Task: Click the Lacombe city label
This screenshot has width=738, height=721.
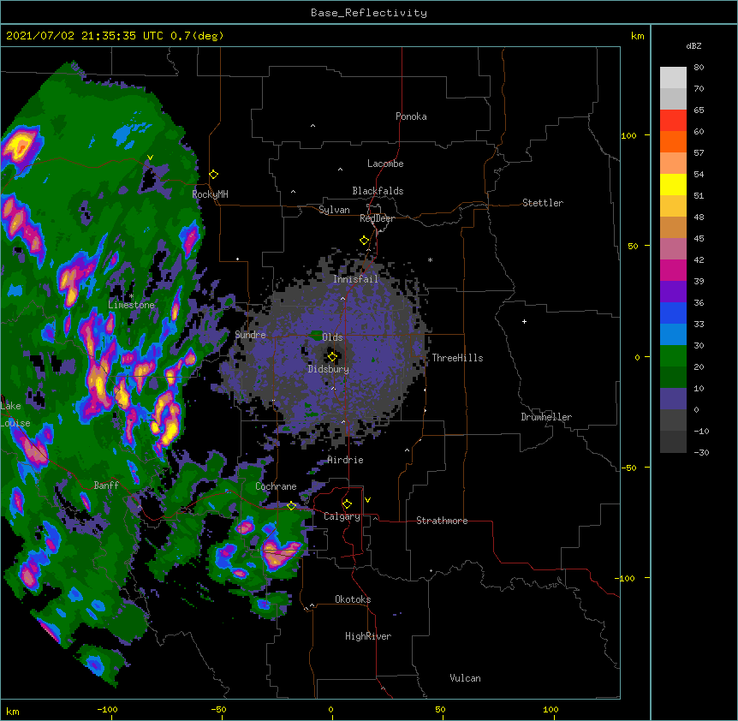Action: [x=385, y=164]
